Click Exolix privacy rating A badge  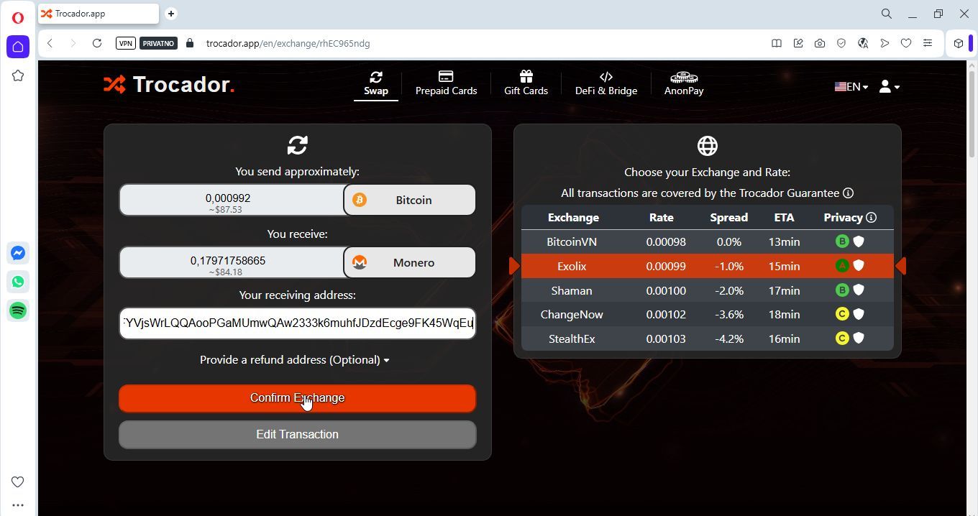(842, 266)
